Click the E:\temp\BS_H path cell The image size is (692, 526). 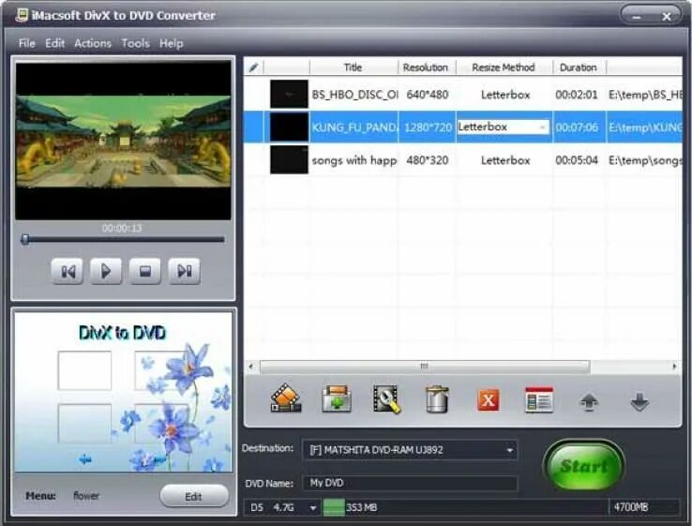645,95
